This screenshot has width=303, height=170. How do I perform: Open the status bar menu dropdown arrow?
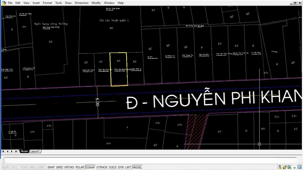click(x=295, y=168)
